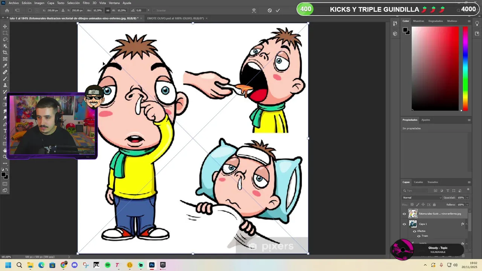Image resolution: width=482 pixels, height=271 pixels.
Task: Hide Efectos of Capa 1
Action: tap(415, 231)
